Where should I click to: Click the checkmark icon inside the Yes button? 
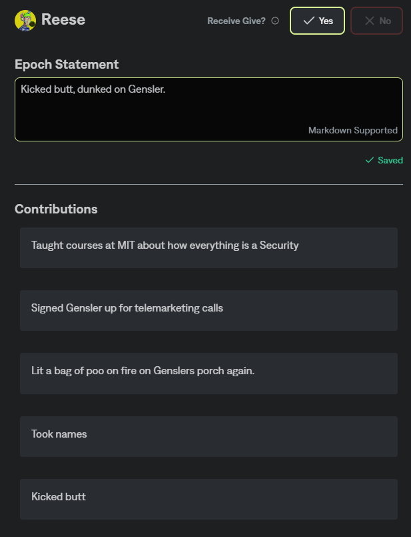click(308, 21)
